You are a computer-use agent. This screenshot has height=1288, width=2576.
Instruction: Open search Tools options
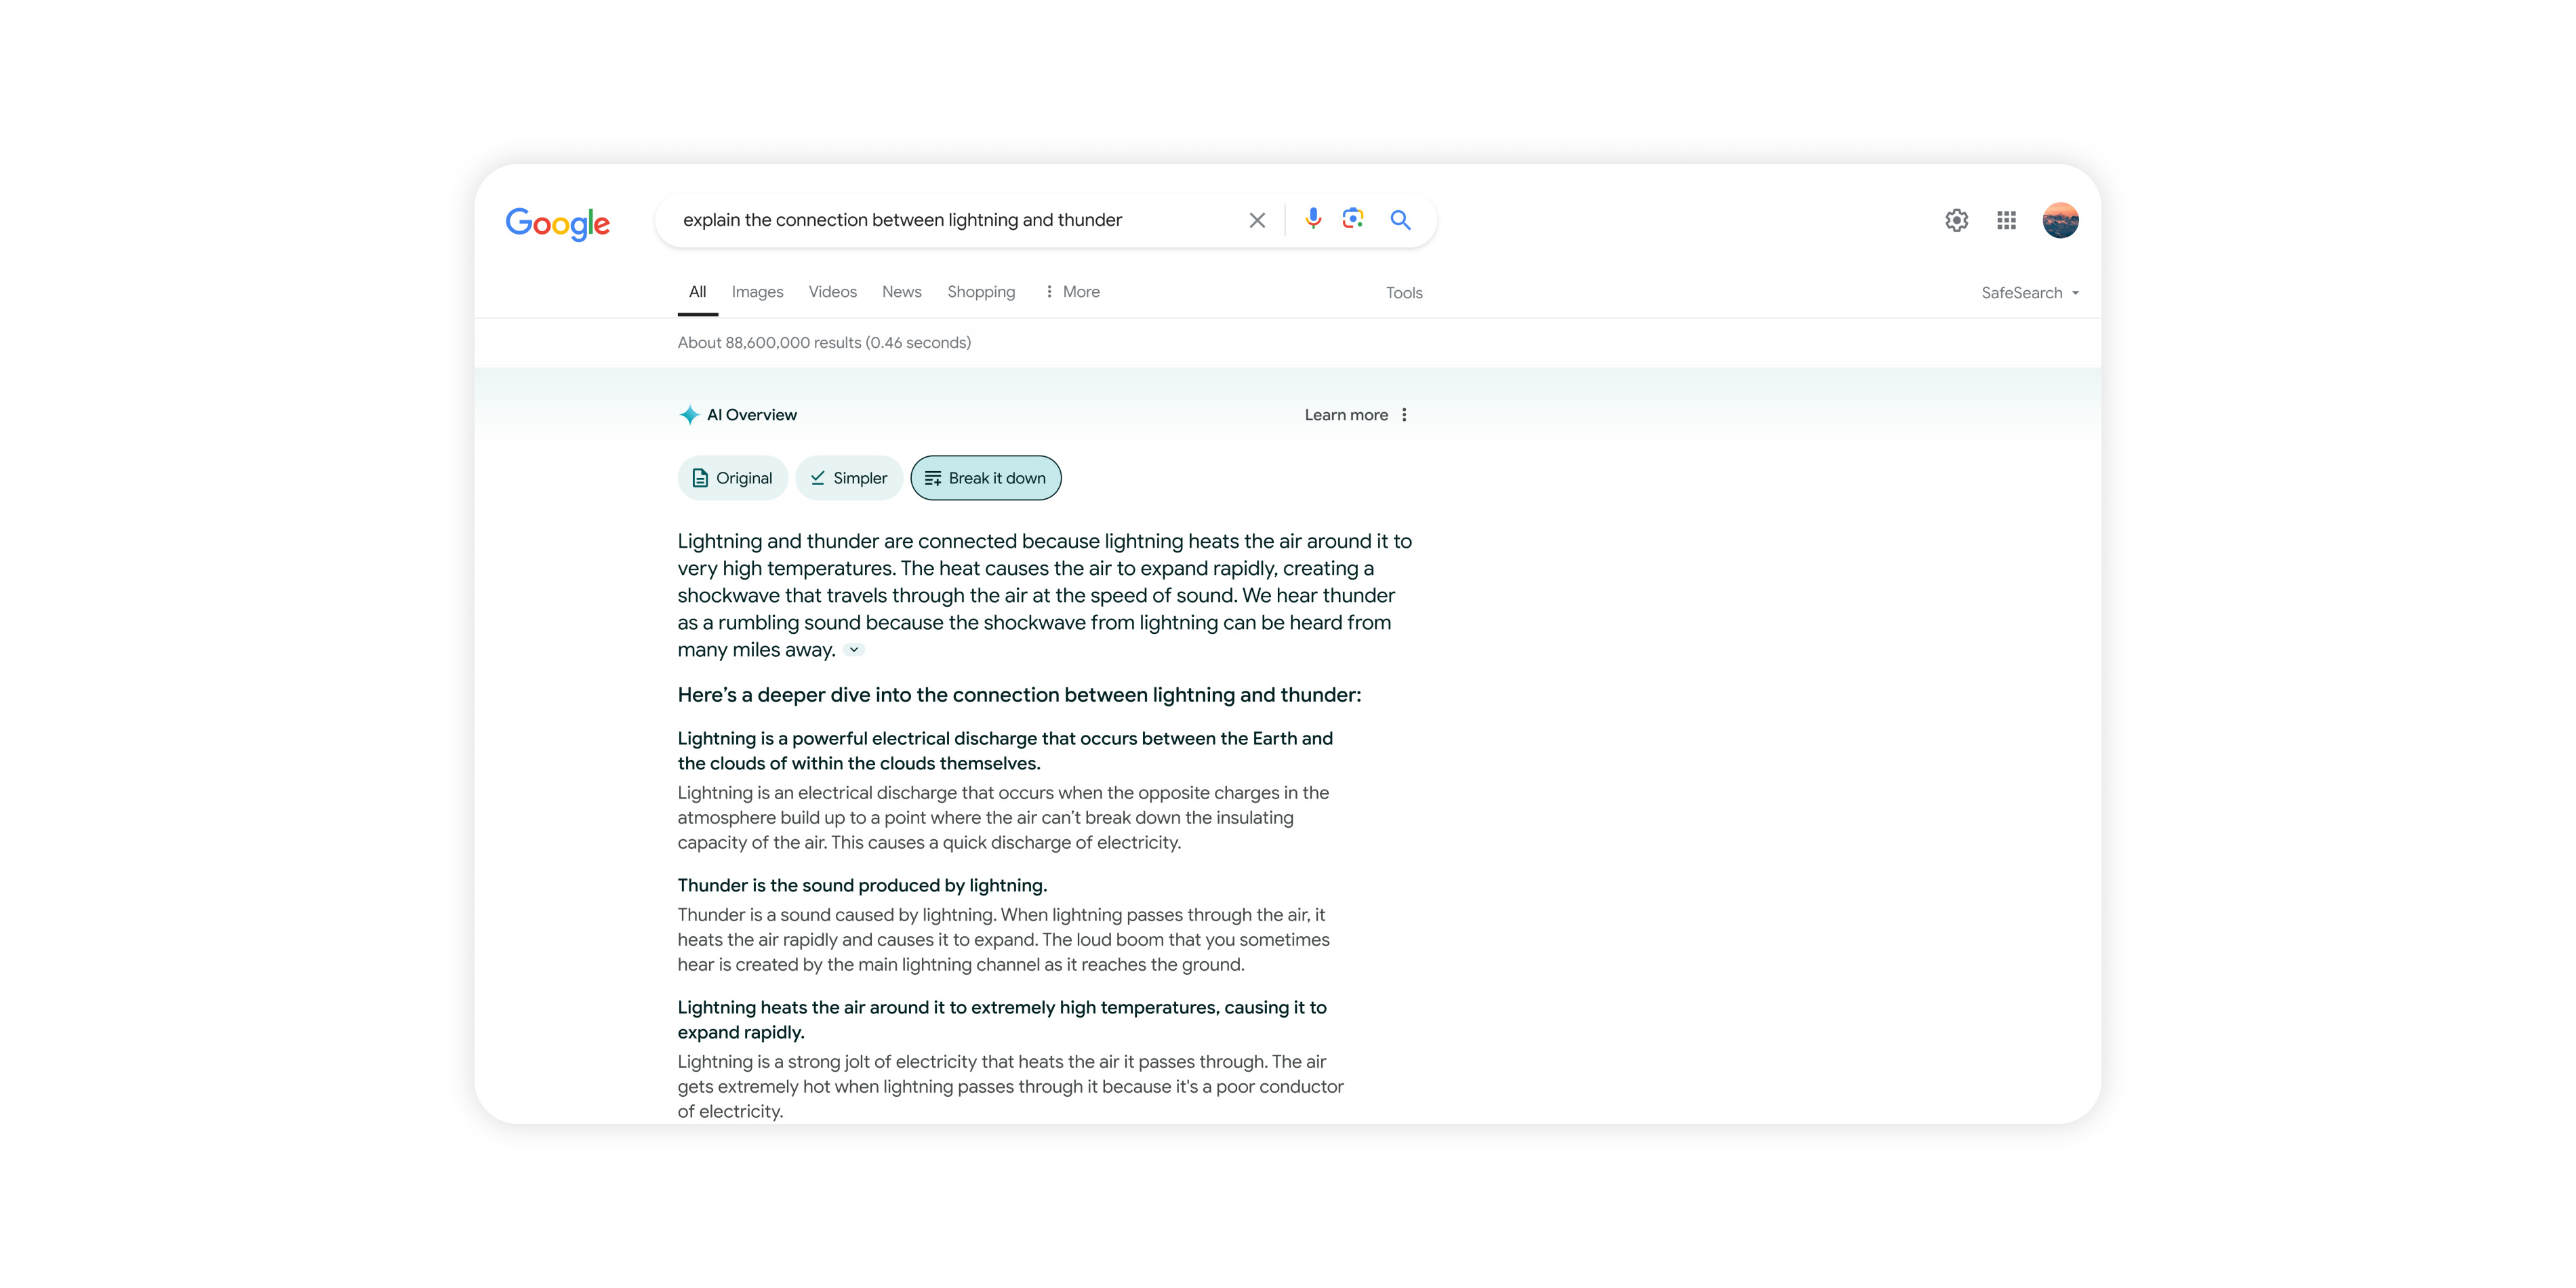pos(1404,292)
